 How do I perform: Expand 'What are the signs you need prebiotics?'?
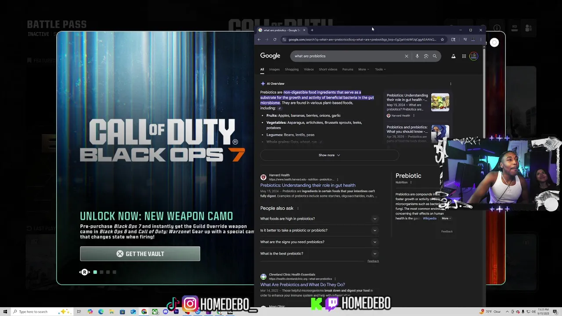tap(319, 242)
